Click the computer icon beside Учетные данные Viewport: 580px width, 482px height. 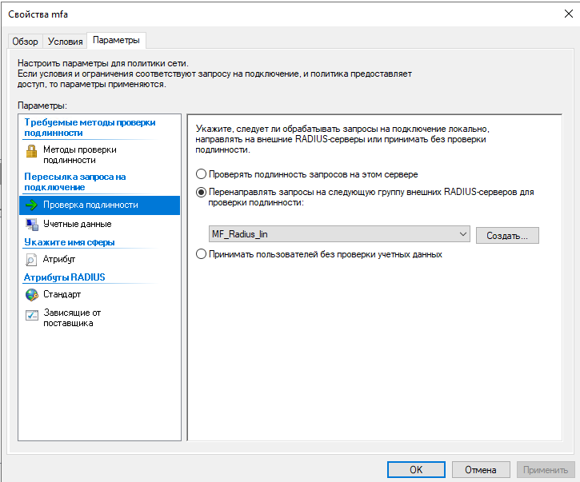point(32,225)
